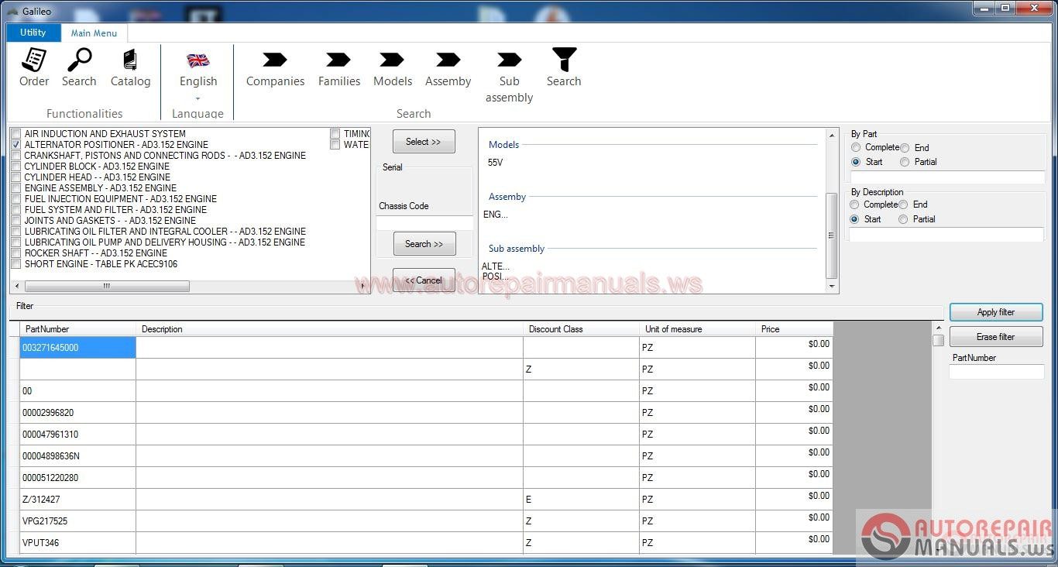The height and width of the screenshot is (567, 1058).
Task: Select By Part Start radio button
Action: click(856, 162)
